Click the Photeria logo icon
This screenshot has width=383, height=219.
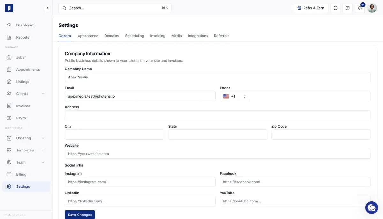9,8
